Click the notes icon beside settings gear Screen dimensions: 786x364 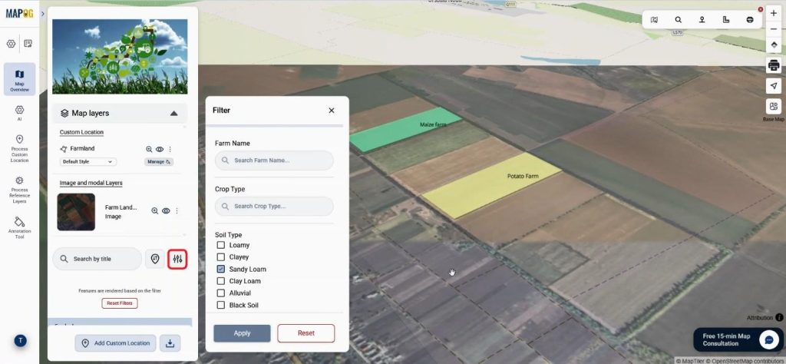28,44
